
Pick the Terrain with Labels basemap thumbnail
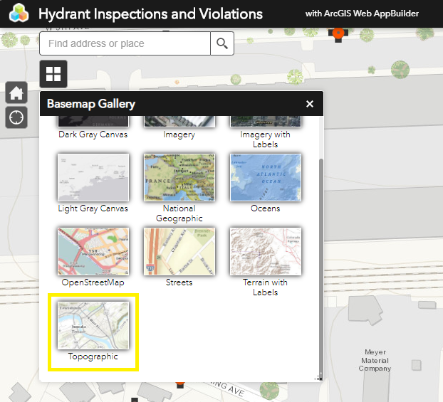tap(265, 251)
